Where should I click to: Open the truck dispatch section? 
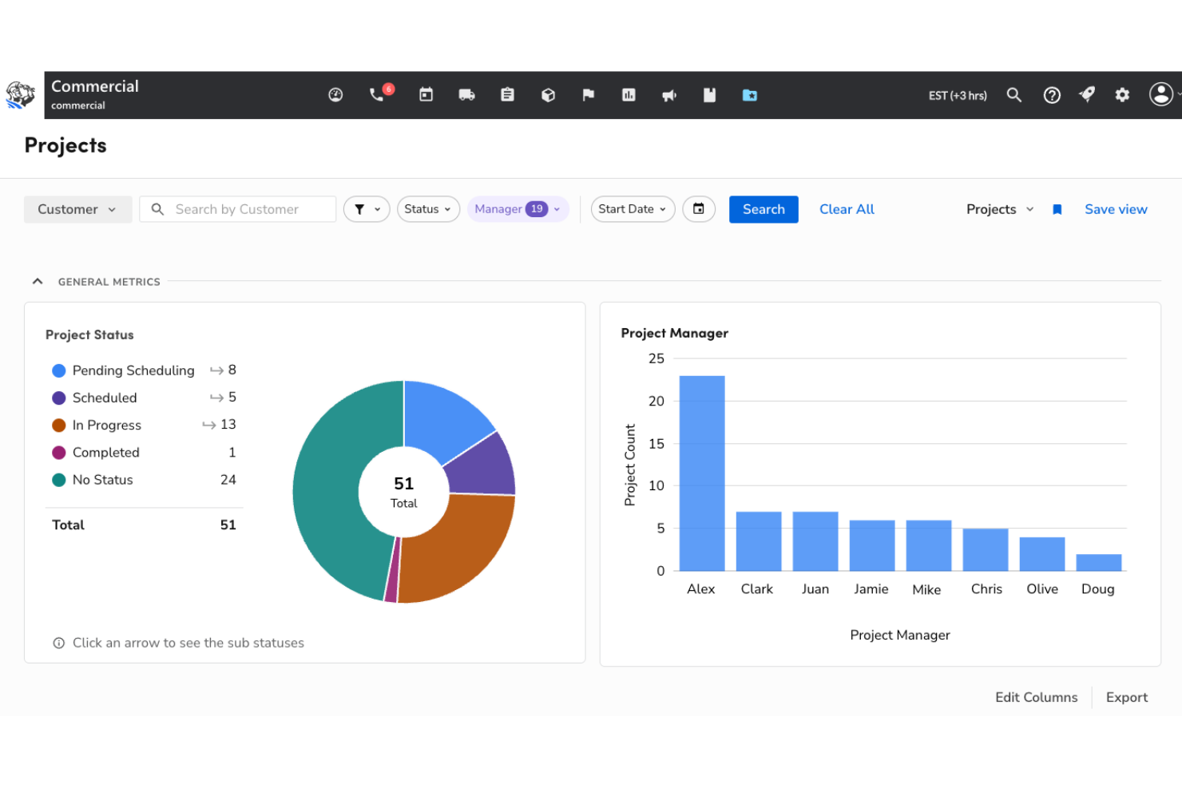point(466,94)
